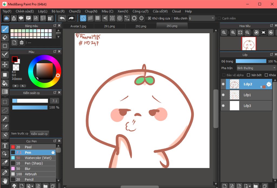This screenshot has width=277, height=188.
Task: Hide the Lớp2 layer
Action: (x=223, y=84)
